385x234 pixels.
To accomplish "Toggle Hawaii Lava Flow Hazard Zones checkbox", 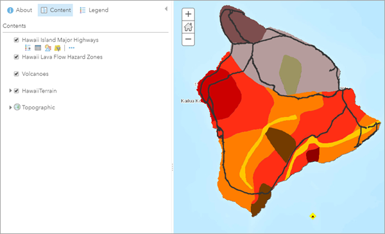I will [x=17, y=57].
